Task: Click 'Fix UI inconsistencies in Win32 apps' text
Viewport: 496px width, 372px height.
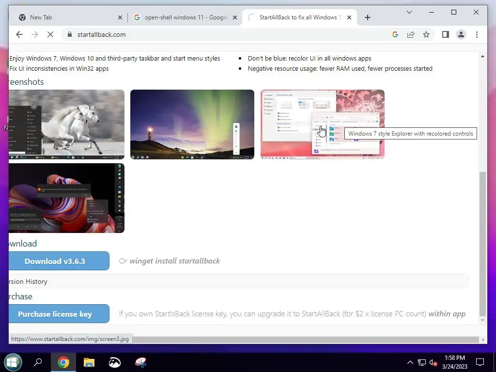Action: click(x=59, y=68)
